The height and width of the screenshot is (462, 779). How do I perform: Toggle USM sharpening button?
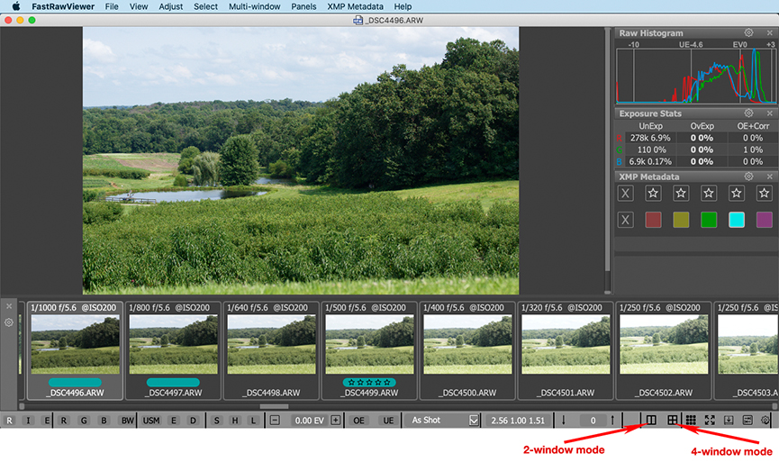150,421
